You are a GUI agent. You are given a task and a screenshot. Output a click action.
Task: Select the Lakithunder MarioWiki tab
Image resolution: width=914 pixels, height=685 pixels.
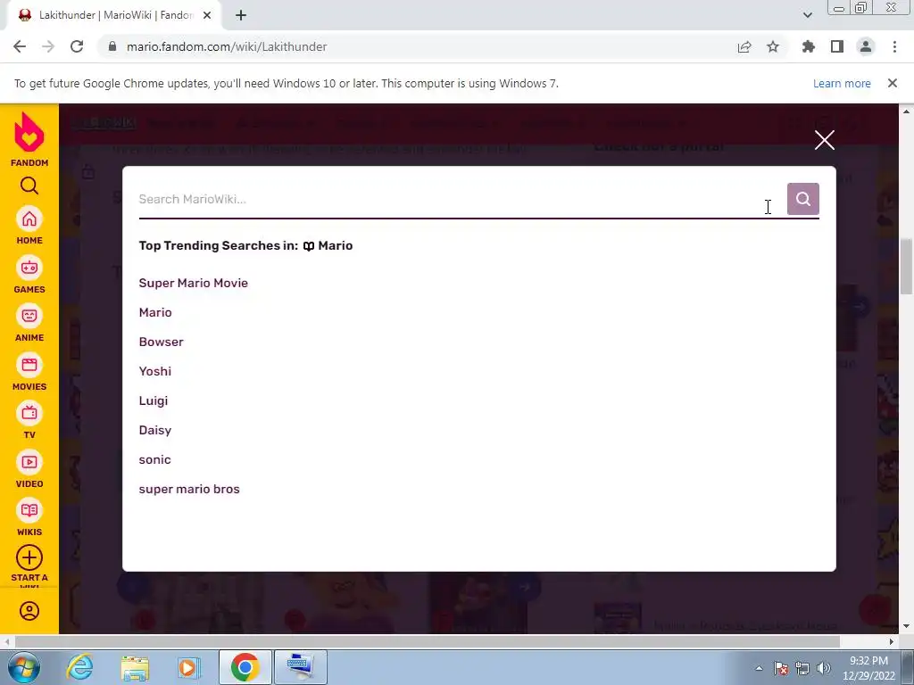pos(113,16)
